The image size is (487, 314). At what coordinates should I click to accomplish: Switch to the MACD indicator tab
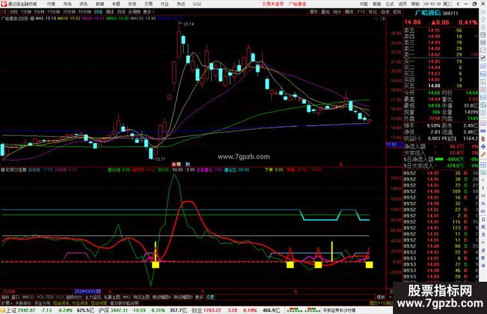click(28, 297)
